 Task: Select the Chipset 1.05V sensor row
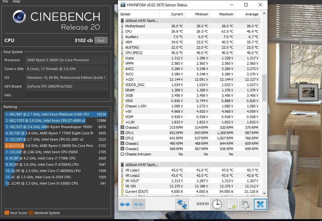(190, 106)
